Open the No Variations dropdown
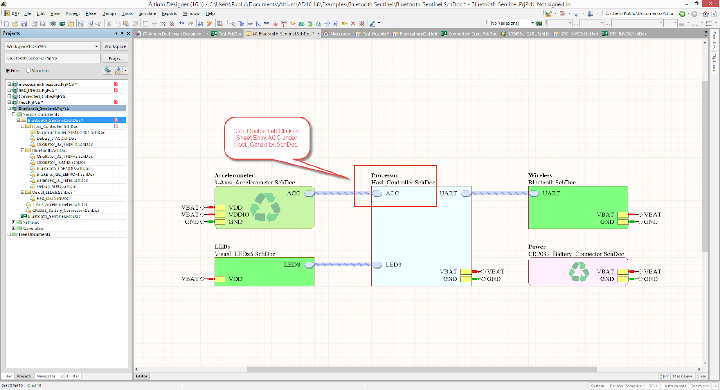The width and height of the screenshot is (720, 390). point(532,23)
